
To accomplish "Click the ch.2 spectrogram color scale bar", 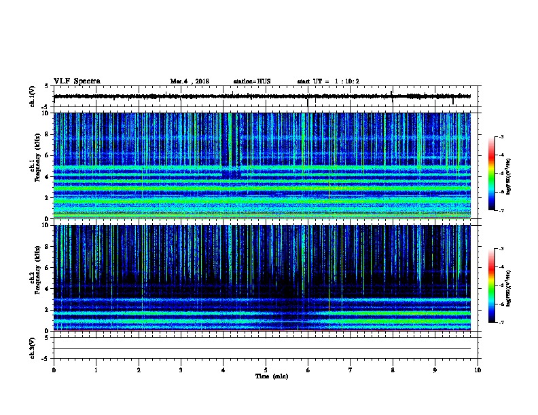I will point(491,285).
